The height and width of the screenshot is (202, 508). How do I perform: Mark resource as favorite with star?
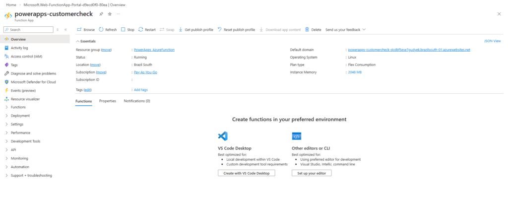point(110,14)
